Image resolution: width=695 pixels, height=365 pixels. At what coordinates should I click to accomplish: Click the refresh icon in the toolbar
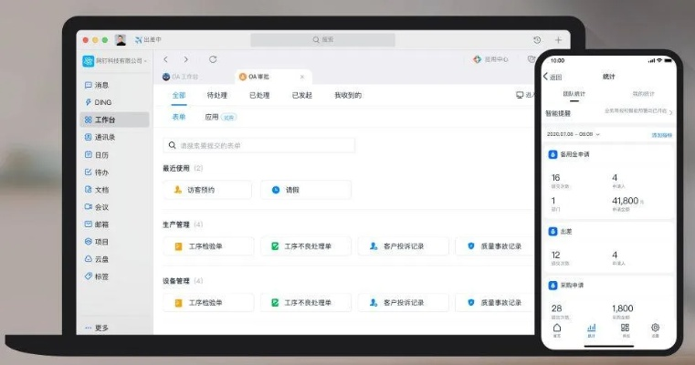click(x=213, y=59)
